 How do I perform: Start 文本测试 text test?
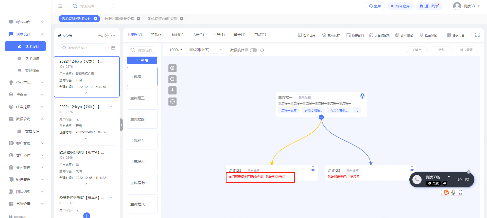coord(404,35)
